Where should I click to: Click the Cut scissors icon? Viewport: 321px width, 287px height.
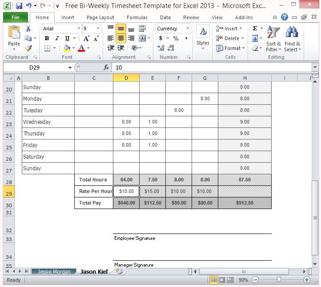[28, 29]
